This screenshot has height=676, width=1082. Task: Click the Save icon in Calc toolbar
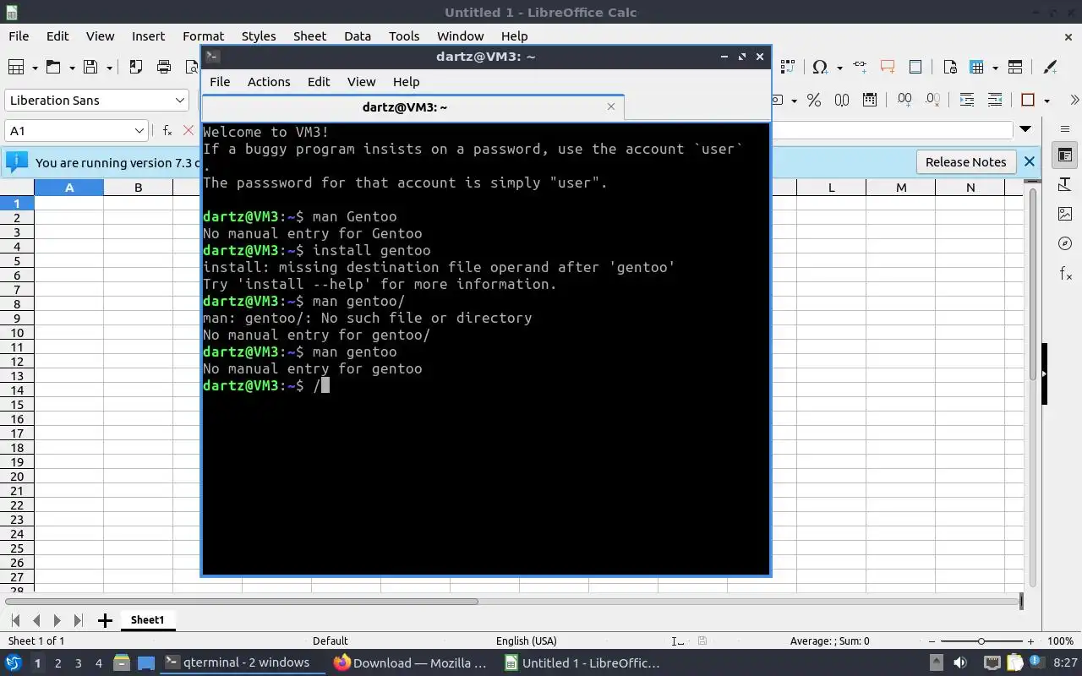click(x=90, y=68)
